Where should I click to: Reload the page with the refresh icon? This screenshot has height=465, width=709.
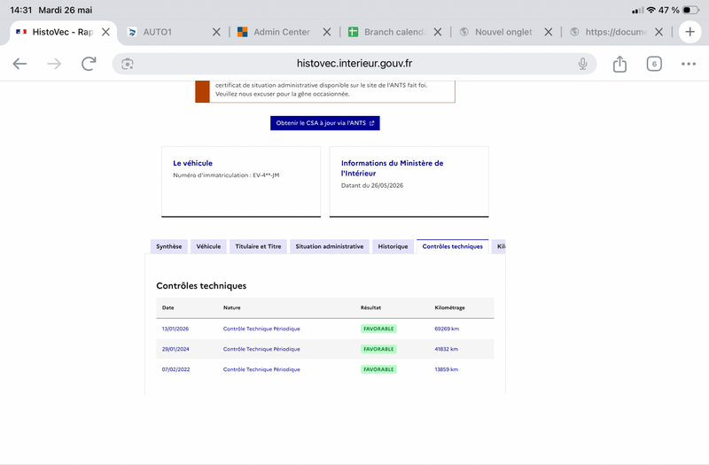89,64
